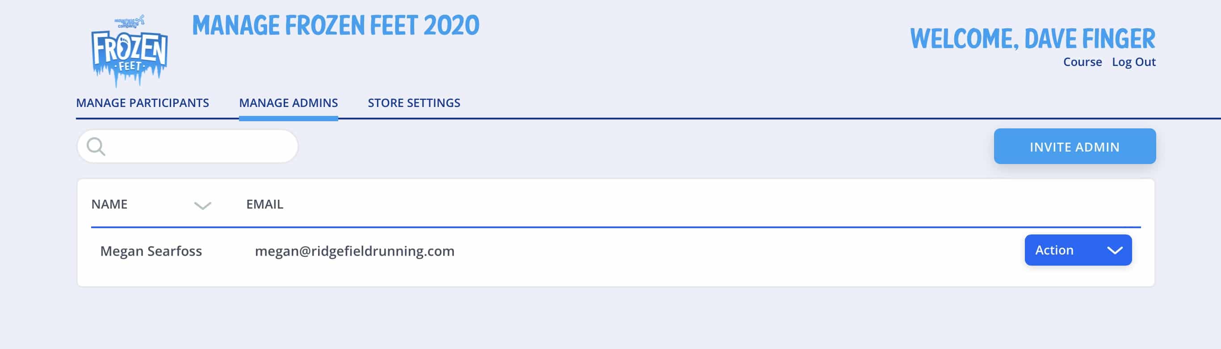1221x349 pixels.
Task: Click the Invite Admin button
Action: coord(1074,147)
